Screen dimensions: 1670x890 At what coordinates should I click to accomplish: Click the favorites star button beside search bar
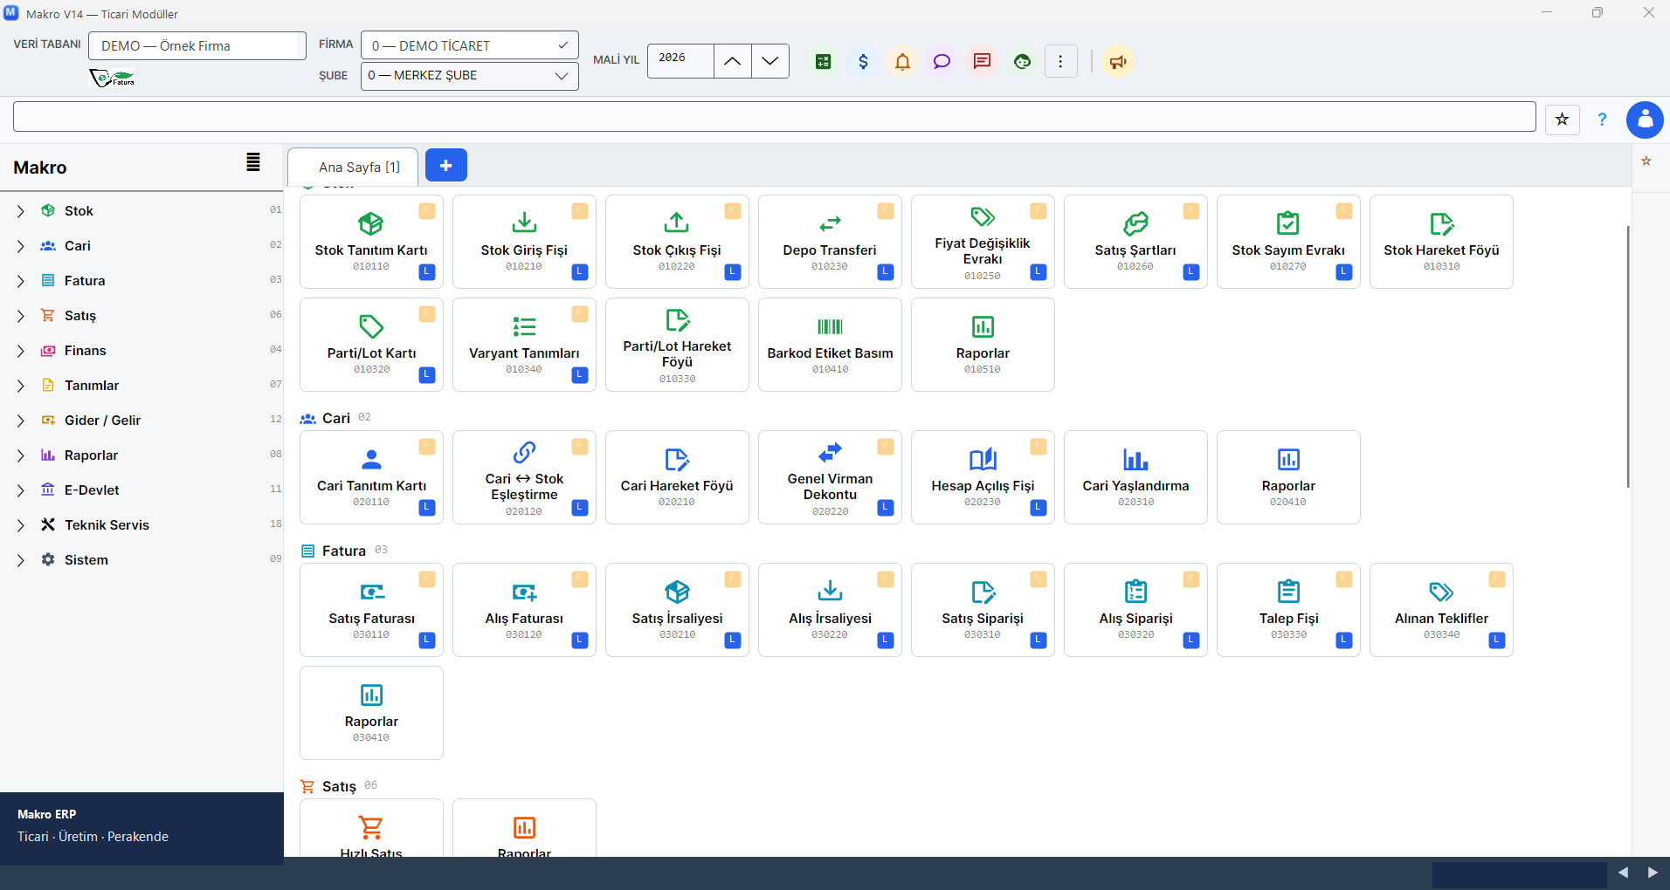[x=1562, y=119]
